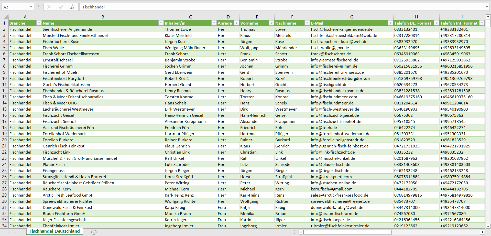This screenshot has width=491, height=236.
Task: Click the next sheet navigation arrow
Action: 15,232
